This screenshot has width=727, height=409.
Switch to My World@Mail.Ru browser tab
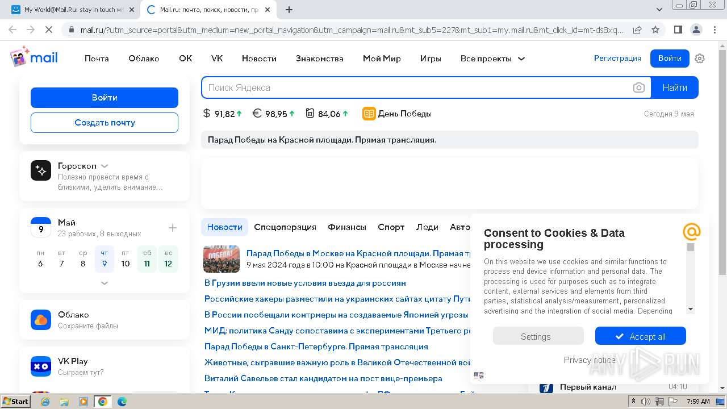pyautogui.click(x=71, y=10)
